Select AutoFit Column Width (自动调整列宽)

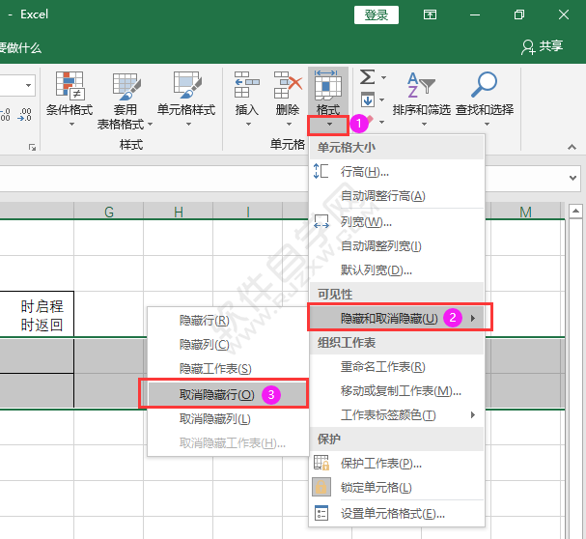tap(397, 246)
